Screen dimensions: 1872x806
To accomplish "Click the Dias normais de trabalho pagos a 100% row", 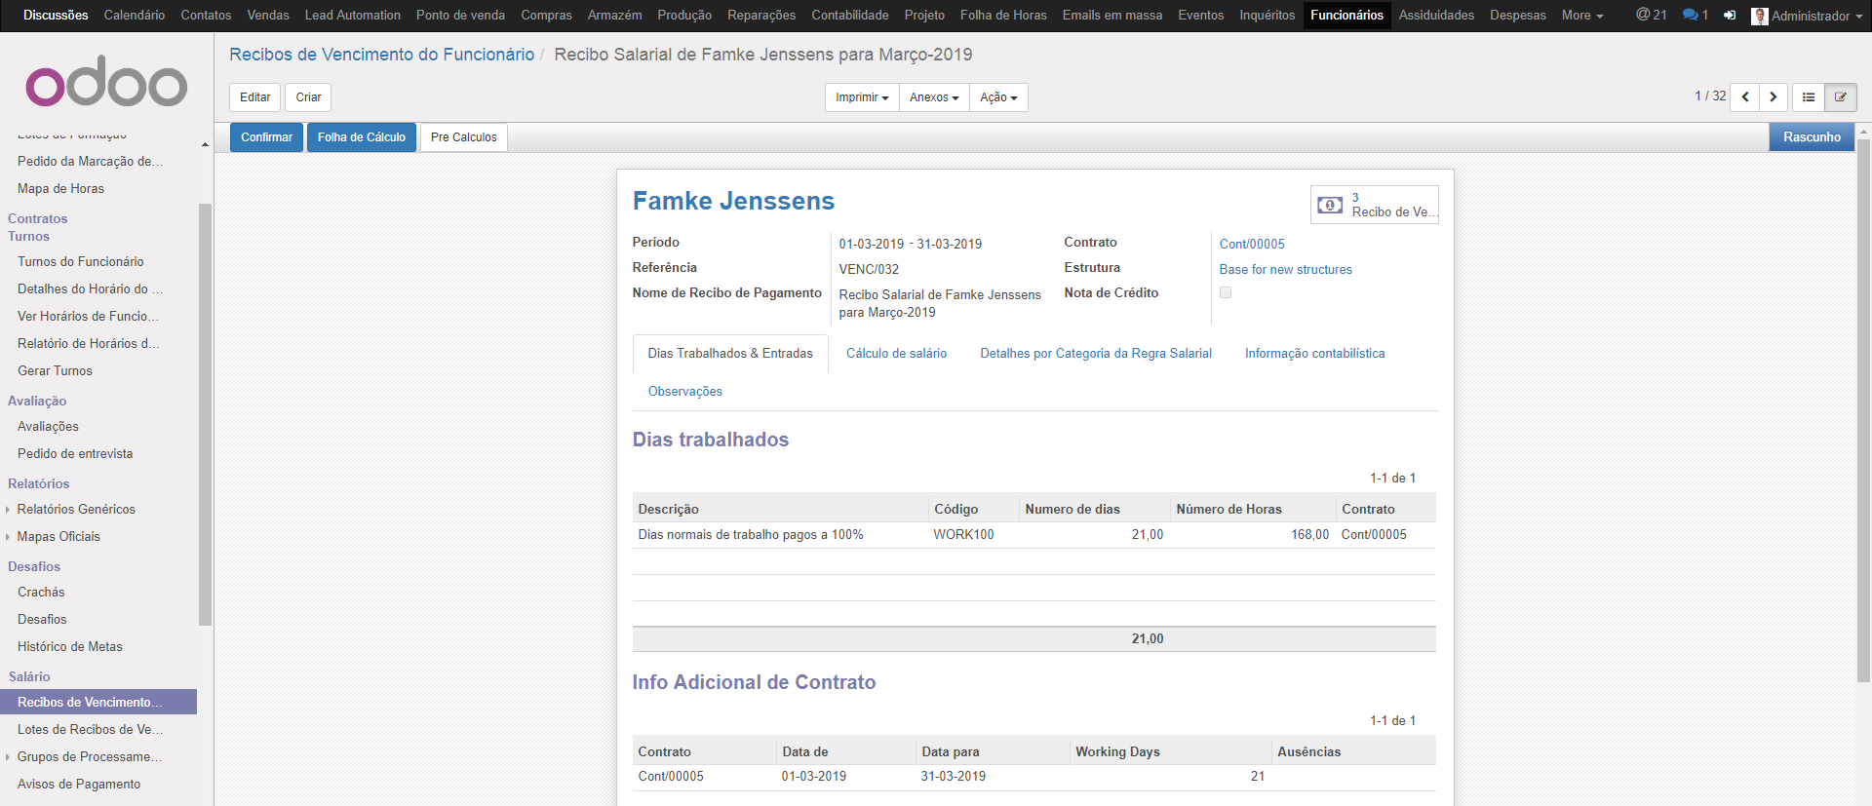I will [x=1034, y=535].
